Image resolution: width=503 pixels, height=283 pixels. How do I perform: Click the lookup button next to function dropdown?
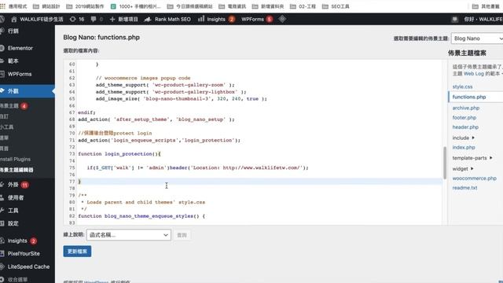tap(182, 235)
